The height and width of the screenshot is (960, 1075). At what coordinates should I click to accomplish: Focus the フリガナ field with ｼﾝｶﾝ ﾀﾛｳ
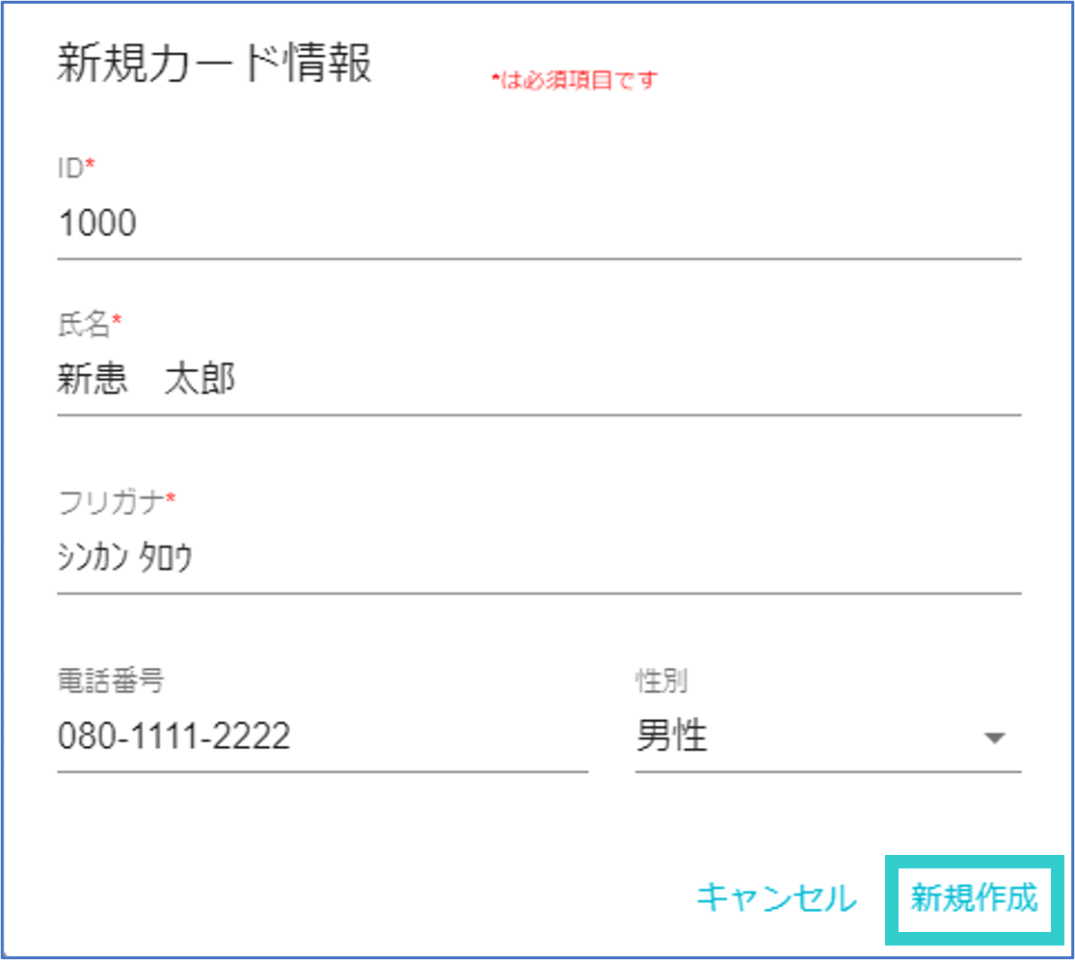[x=538, y=558]
